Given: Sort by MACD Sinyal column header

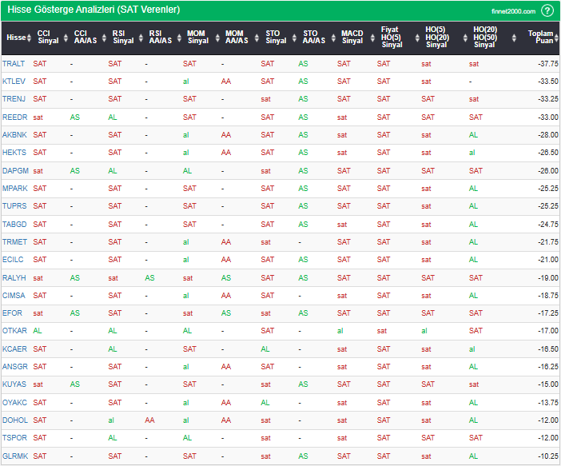Looking at the screenshot, I should tap(352, 37).
